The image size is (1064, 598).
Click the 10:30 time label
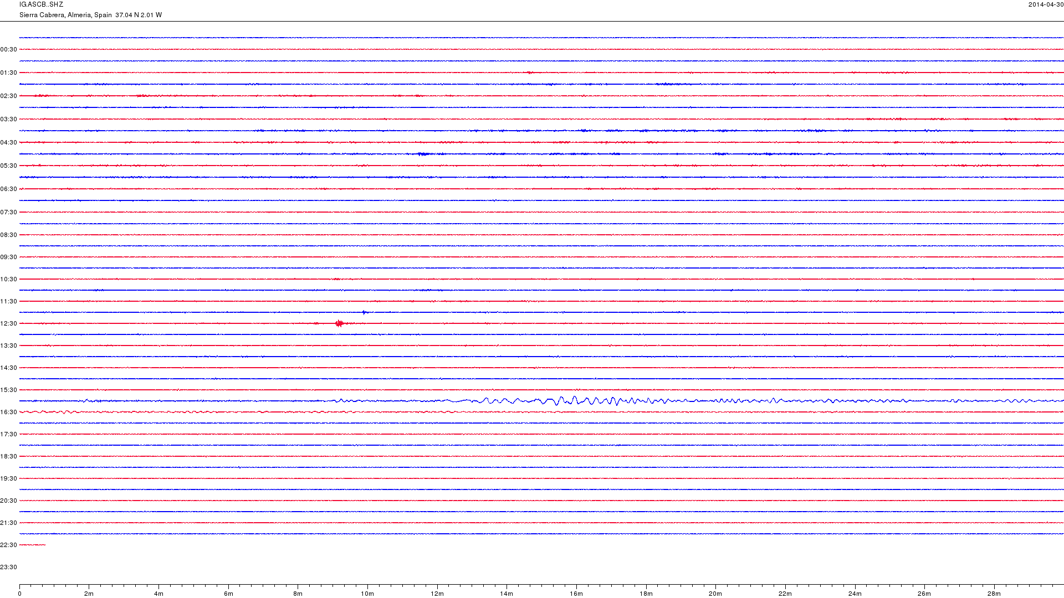[9, 279]
